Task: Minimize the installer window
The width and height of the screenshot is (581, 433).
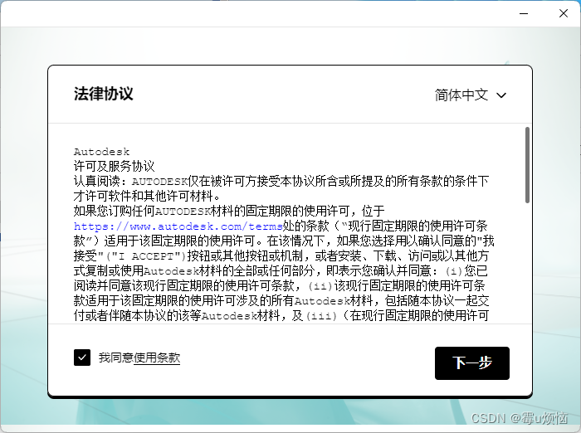Action: [524, 13]
